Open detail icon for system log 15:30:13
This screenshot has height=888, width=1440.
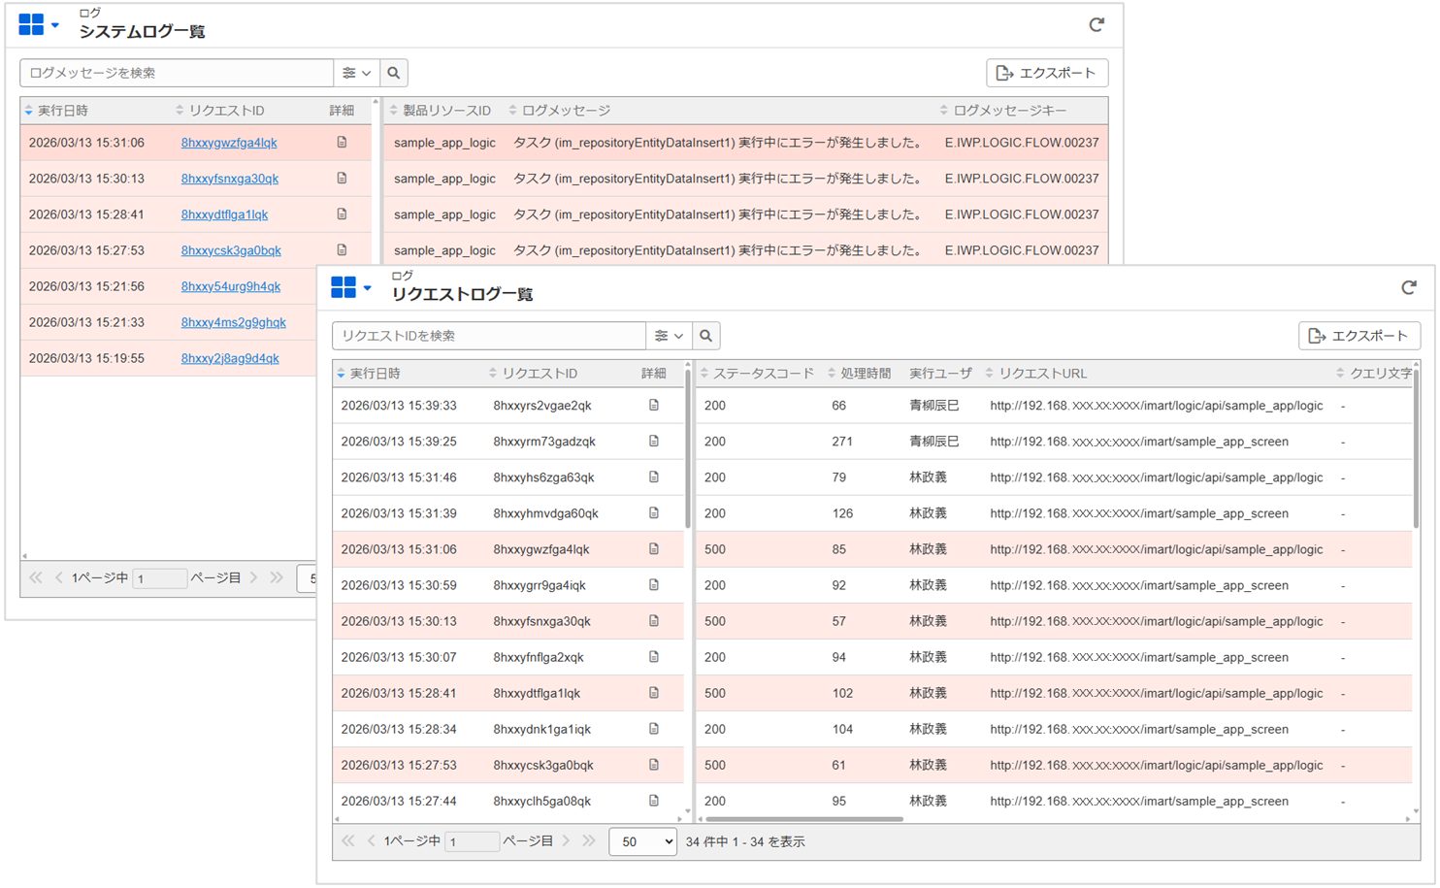(x=342, y=179)
